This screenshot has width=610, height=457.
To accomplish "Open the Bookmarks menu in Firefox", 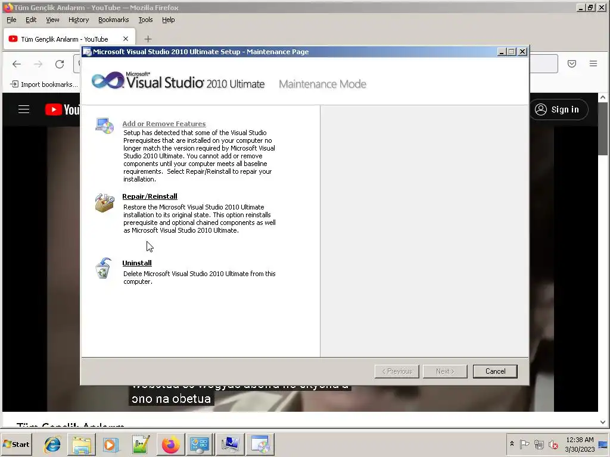I will [x=113, y=20].
